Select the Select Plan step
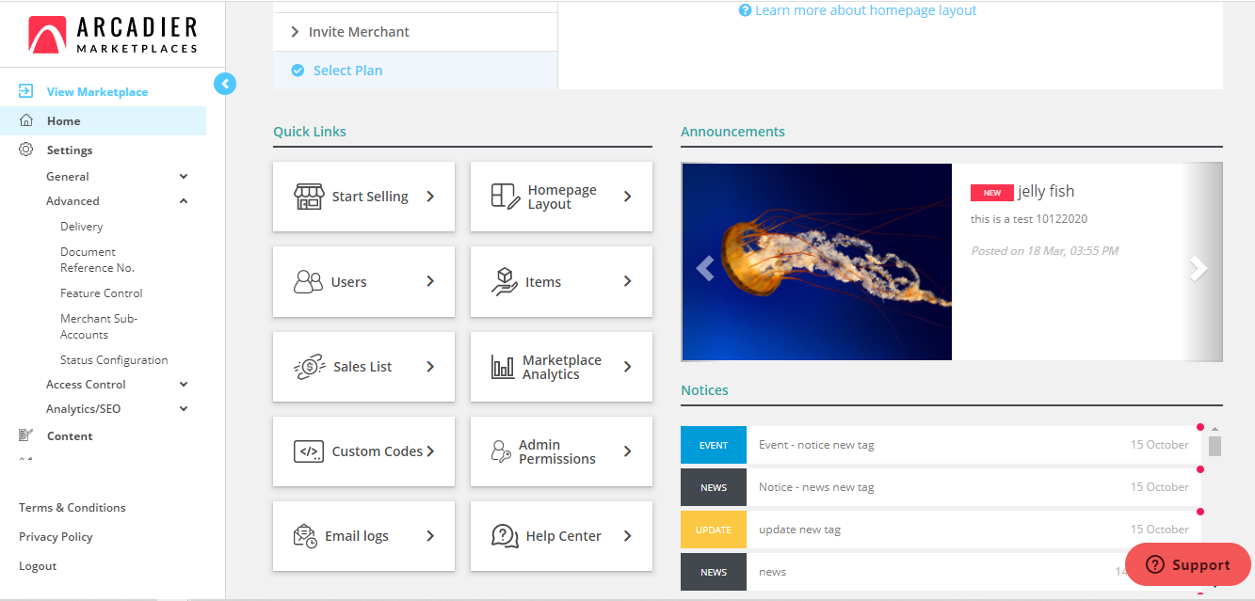The height and width of the screenshot is (601, 1255). (415, 71)
